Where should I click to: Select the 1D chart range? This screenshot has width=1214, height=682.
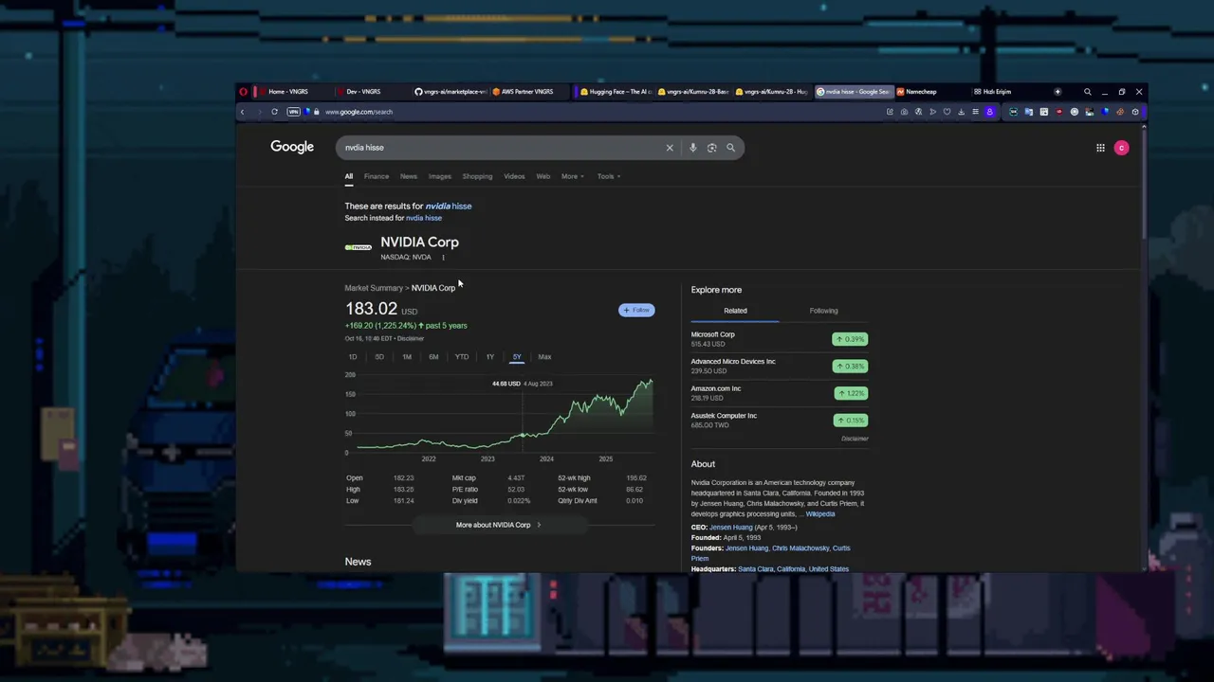pos(353,357)
